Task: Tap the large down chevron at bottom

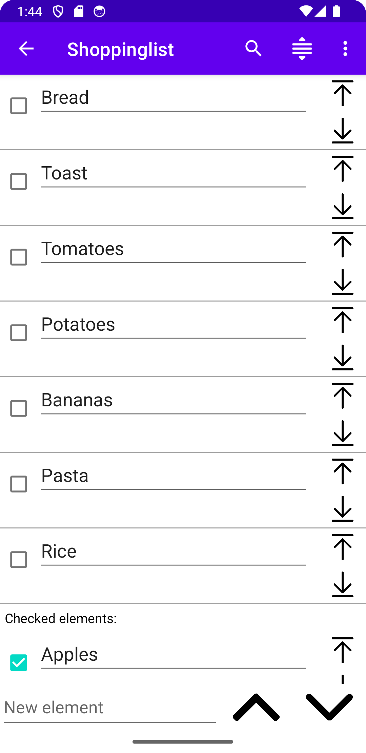Action: point(329,707)
